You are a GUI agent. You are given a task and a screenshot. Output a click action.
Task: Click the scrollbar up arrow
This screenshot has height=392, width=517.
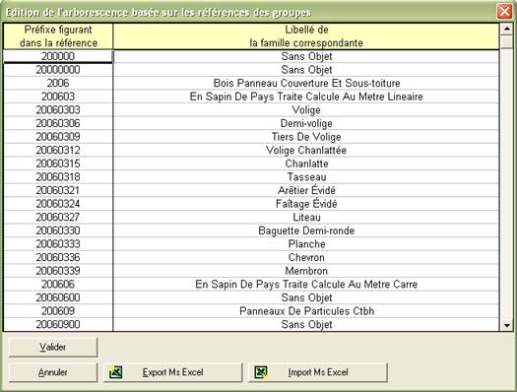coord(506,29)
